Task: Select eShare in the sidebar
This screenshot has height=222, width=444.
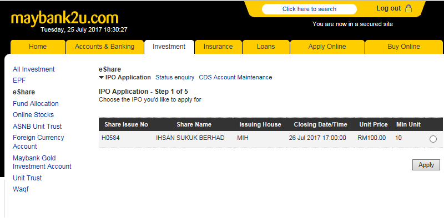Action: pos(24,92)
